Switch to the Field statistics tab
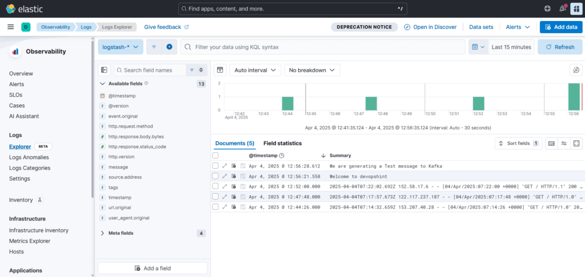Screen dimensions: 585x277 tap(282, 143)
